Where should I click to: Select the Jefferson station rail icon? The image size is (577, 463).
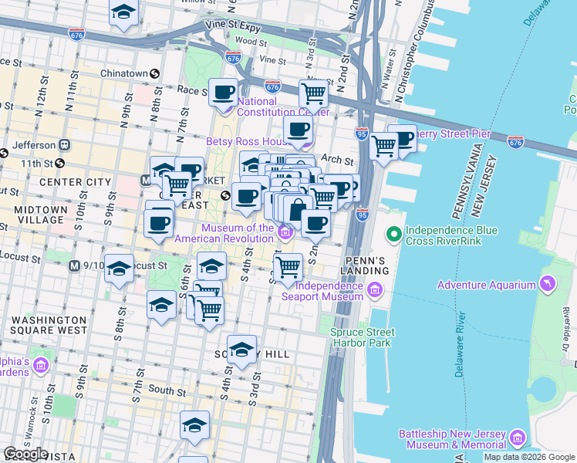[65, 145]
